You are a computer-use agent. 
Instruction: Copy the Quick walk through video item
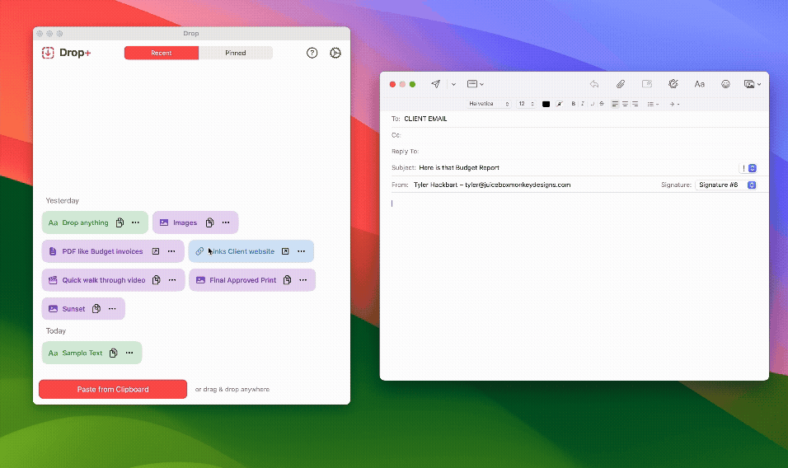click(x=157, y=279)
